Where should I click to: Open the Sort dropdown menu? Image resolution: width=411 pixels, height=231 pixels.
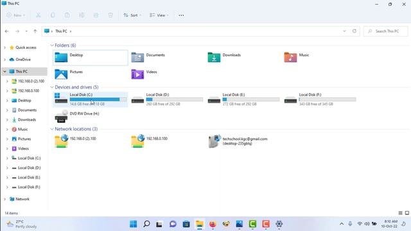tap(132, 15)
